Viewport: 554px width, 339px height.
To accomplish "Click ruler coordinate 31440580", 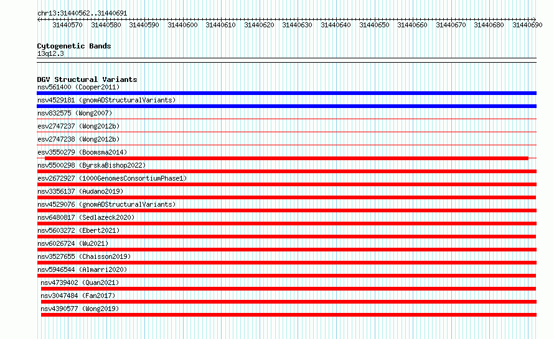I will click(106, 25).
